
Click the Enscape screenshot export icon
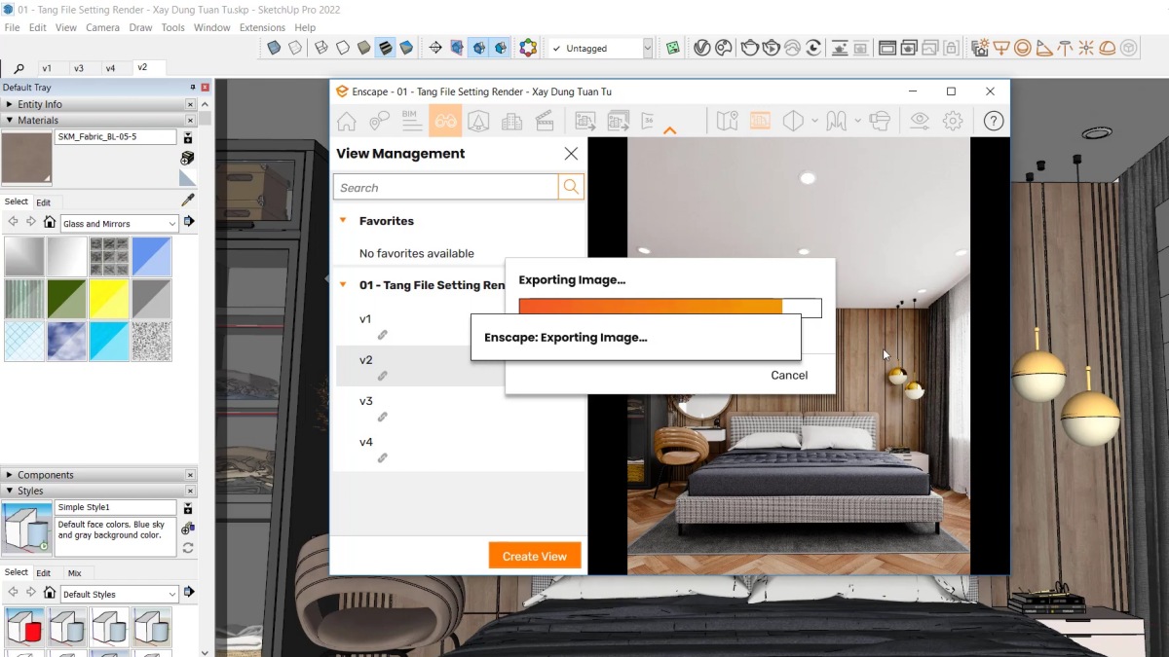pos(585,122)
